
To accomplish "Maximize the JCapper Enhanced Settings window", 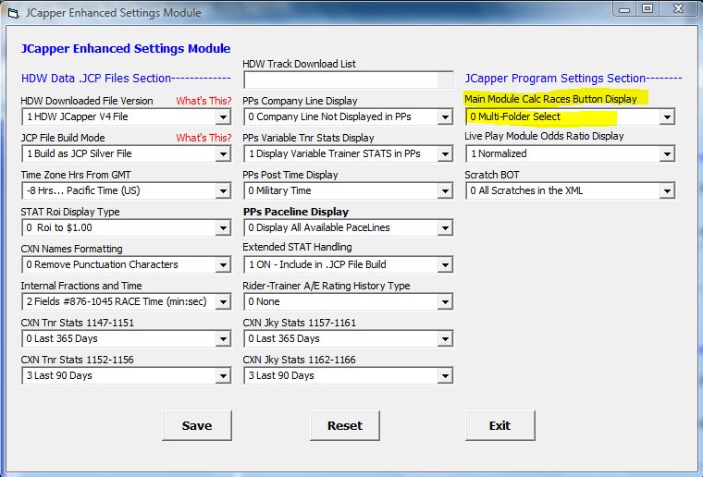I will coord(647,9).
